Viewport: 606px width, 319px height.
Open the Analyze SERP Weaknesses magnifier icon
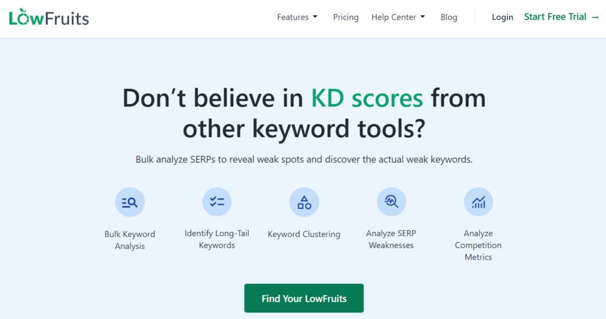coord(391,202)
